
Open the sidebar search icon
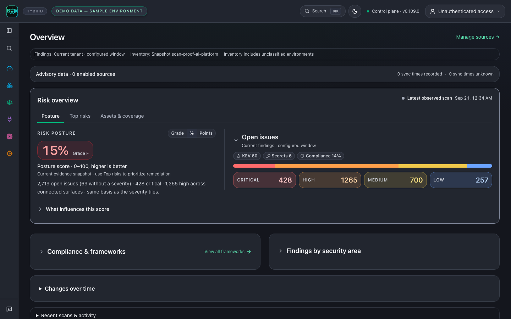tap(9, 48)
